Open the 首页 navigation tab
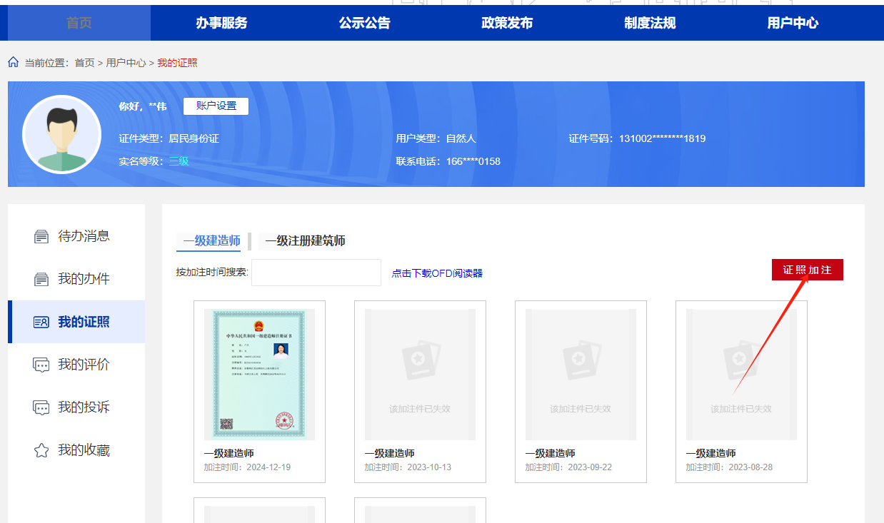 click(x=79, y=23)
